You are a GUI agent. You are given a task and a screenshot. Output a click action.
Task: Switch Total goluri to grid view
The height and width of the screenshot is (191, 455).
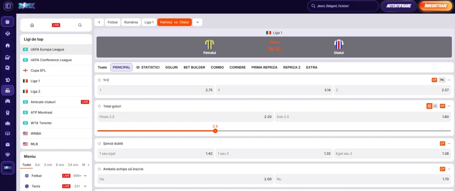[x=429, y=106]
